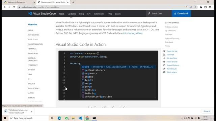Click the Visual Studio Code logo icon
Viewport: 216px width, 121px height.
pyautogui.click(x=30, y=13)
